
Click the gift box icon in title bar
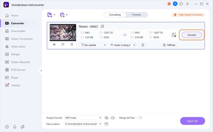(x=169, y=4)
